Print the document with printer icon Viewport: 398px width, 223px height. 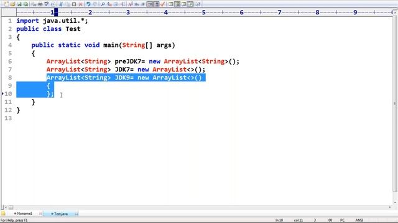coord(40,4)
